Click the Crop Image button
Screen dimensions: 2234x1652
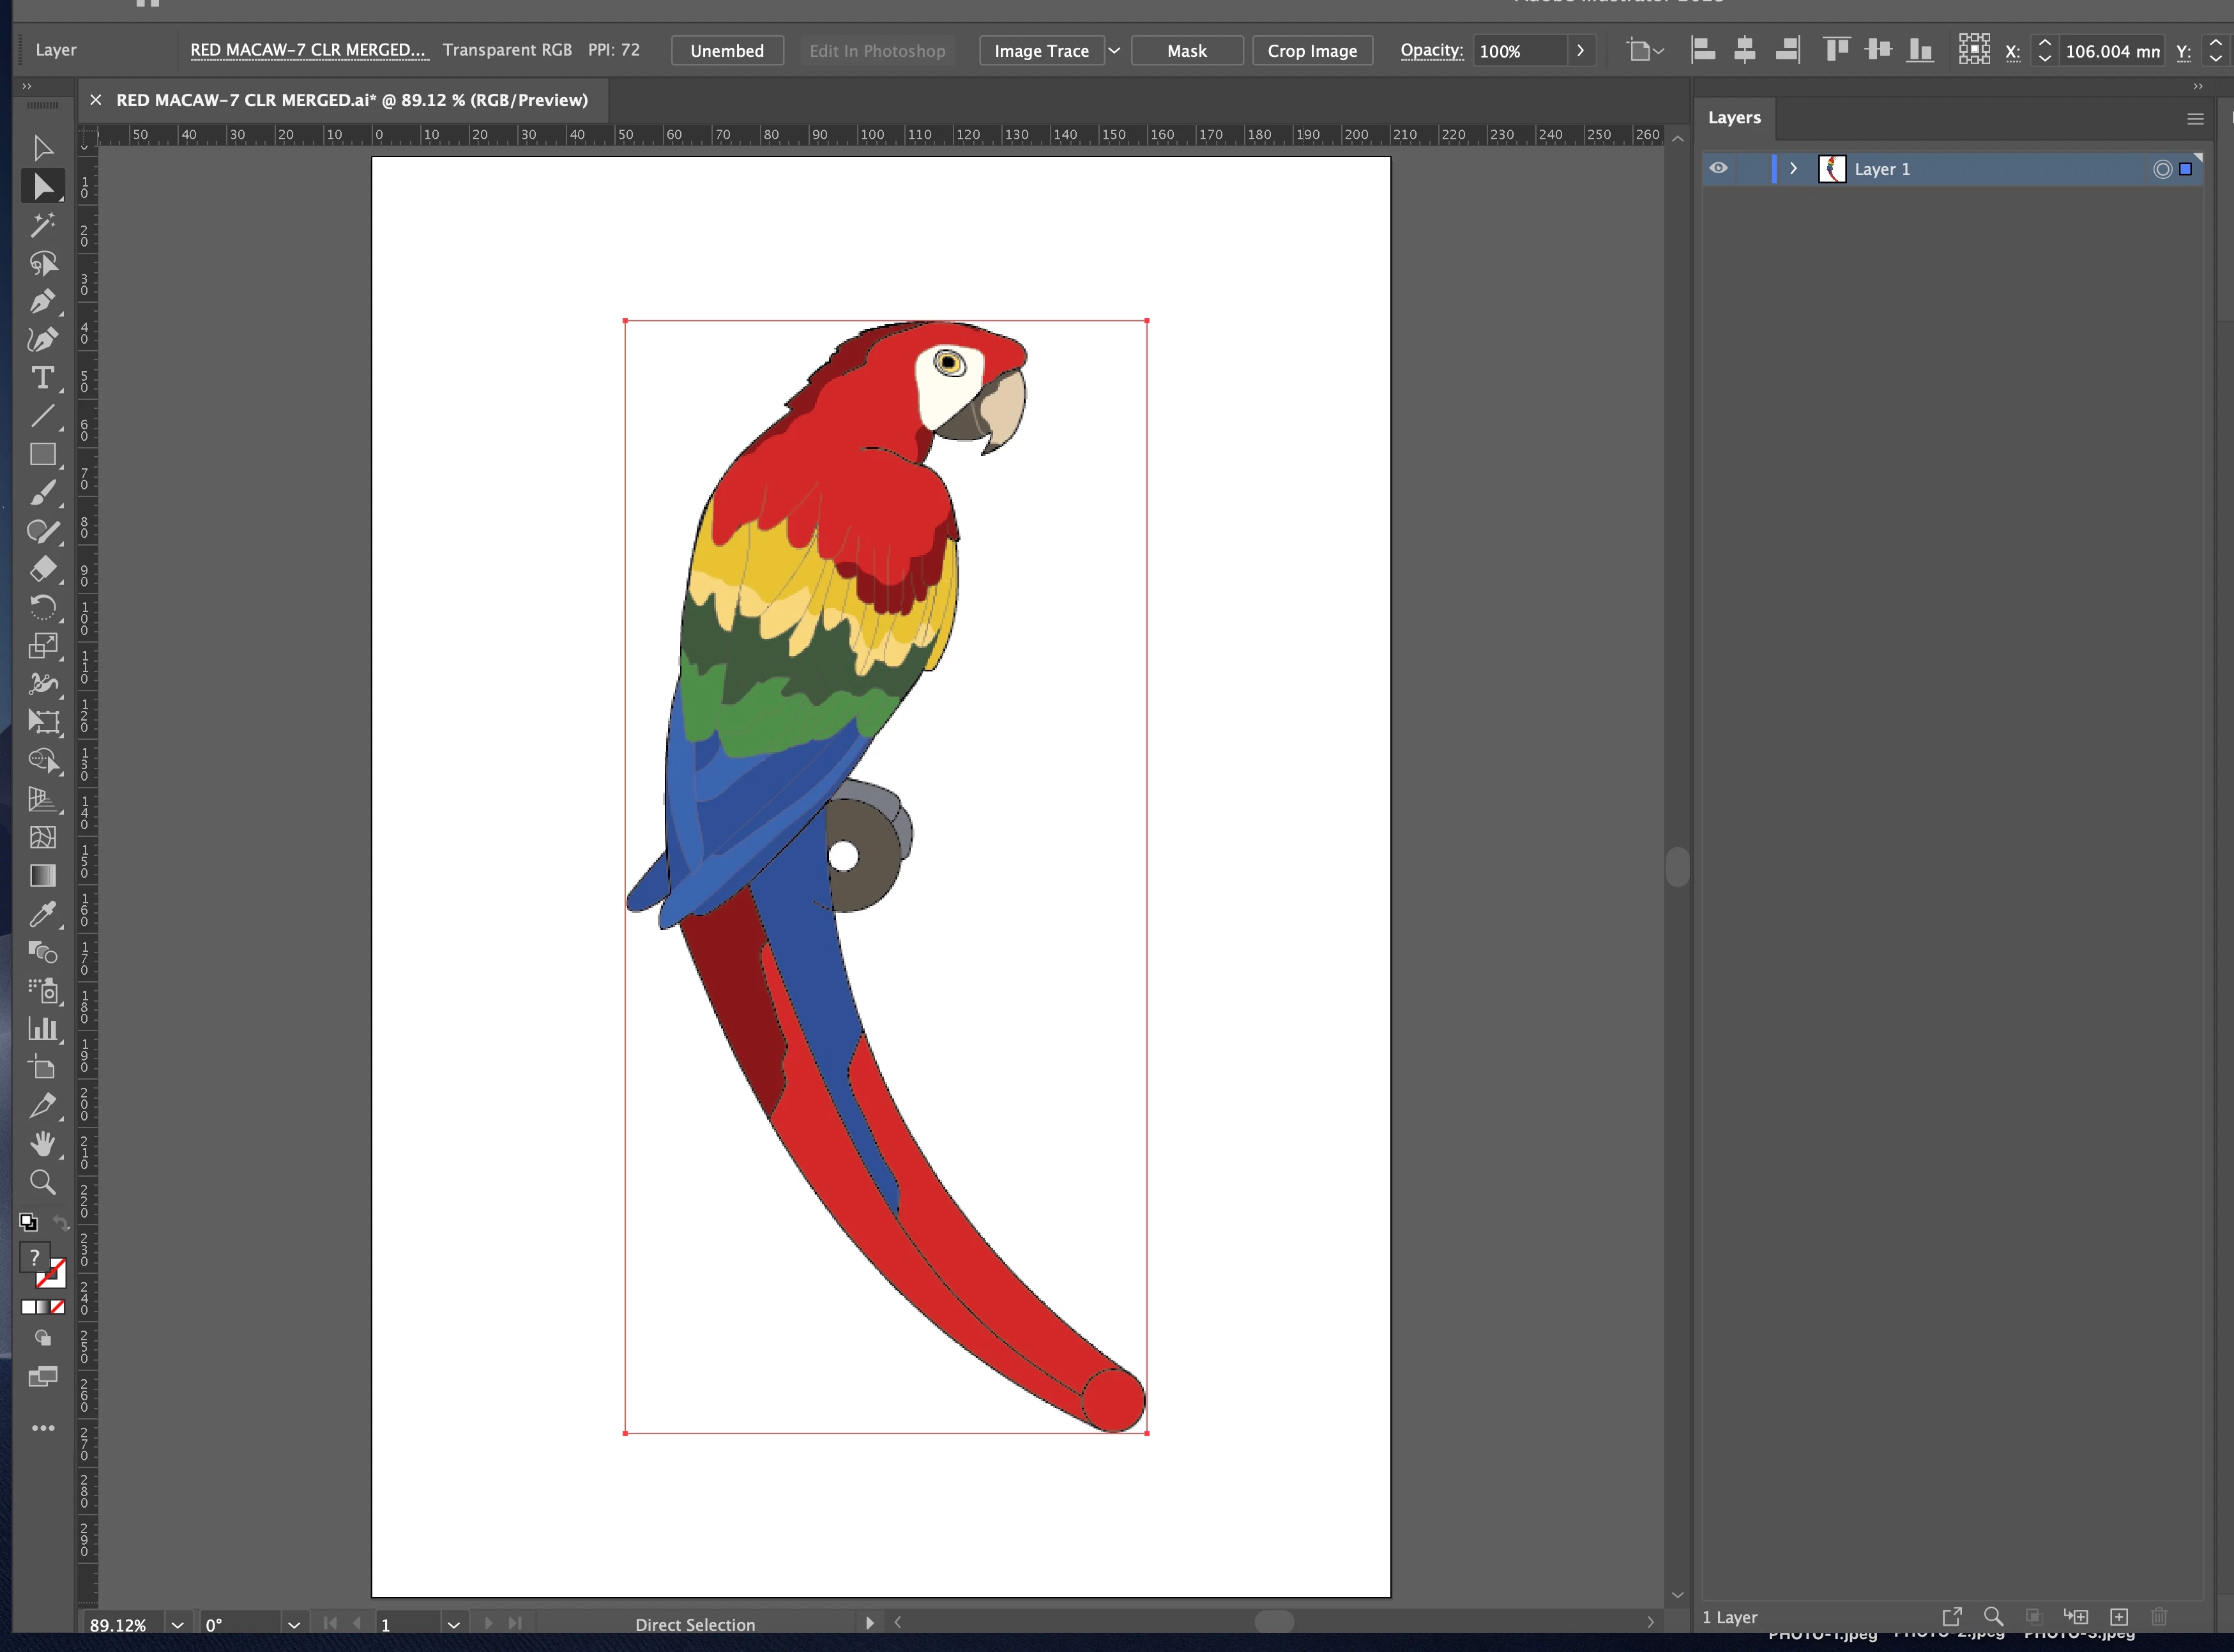1311,50
